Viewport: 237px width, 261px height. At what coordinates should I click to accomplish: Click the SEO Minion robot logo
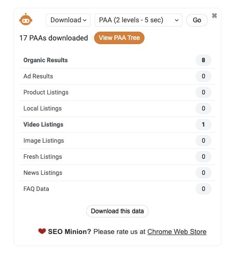tap(25, 19)
